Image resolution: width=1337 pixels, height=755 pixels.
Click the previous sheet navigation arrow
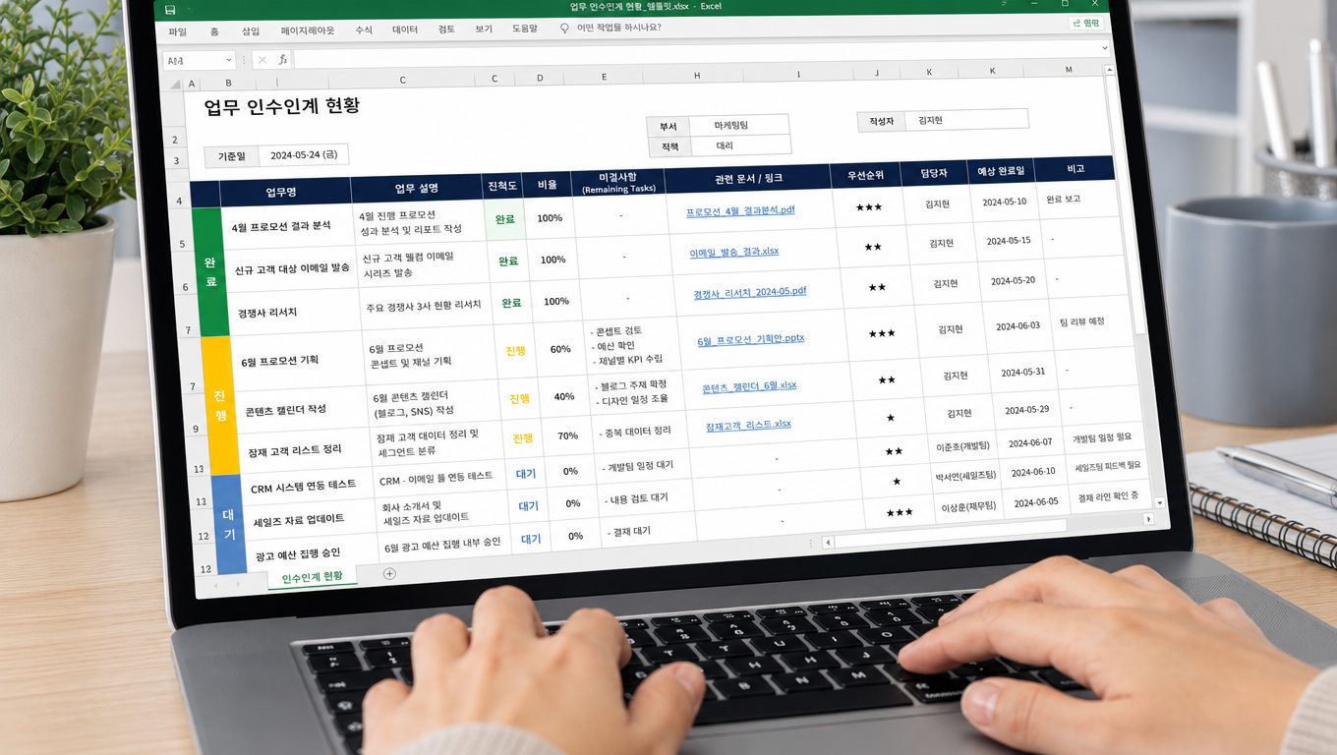pos(217,585)
